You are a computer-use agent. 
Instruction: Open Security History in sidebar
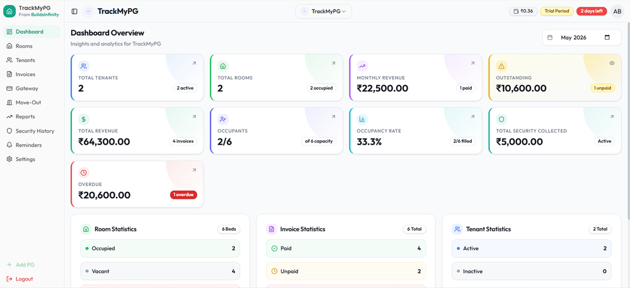pos(31,131)
